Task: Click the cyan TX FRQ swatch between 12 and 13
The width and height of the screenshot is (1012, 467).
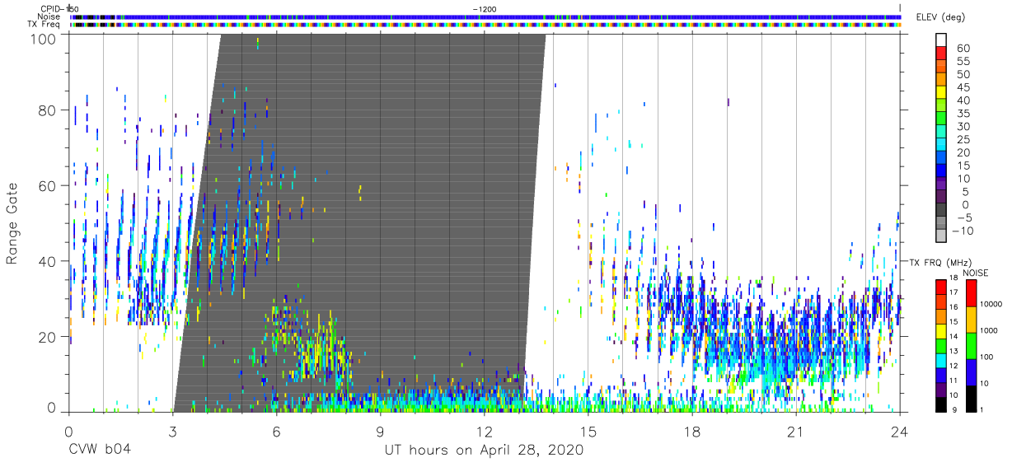Action: pyautogui.click(x=941, y=359)
